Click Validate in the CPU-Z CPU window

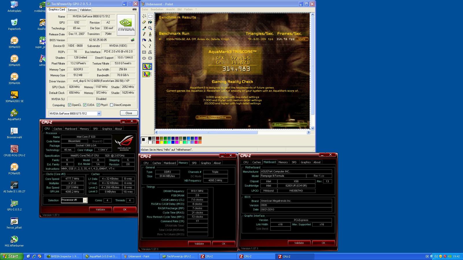click(100, 209)
